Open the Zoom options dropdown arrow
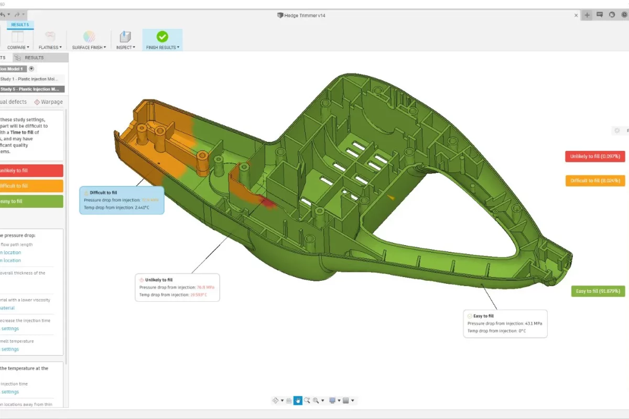This screenshot has width=629, height=419. (x=322, y=401)
